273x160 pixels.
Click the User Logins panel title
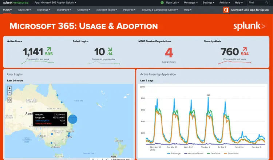click(x=15, y=74)
